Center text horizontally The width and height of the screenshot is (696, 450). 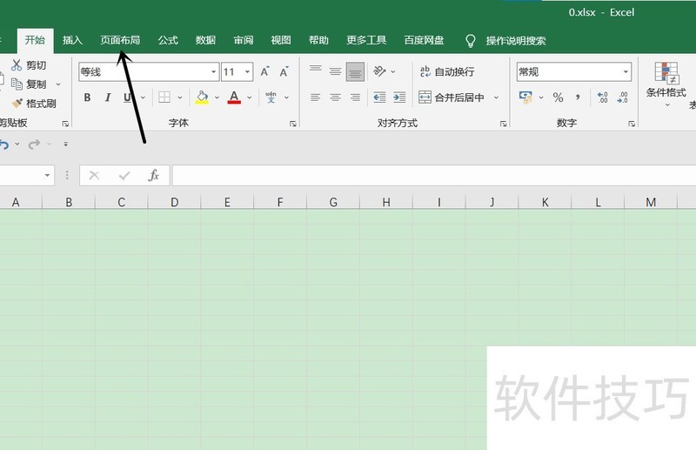(x=335, y=97)
